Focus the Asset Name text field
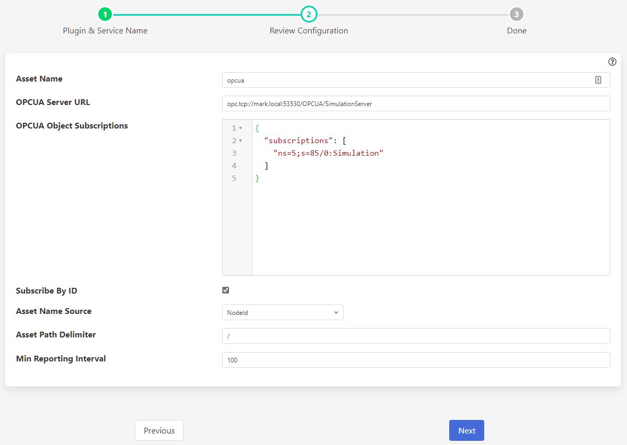Screen dimensions: 627x445 point(408,80)
